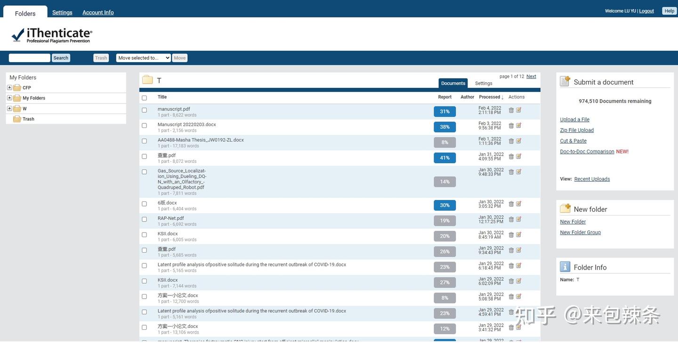The width and height of the screenshot is (678, 343).
Task: Open the Account Info top menu
Action: click(x=98, y=12)
